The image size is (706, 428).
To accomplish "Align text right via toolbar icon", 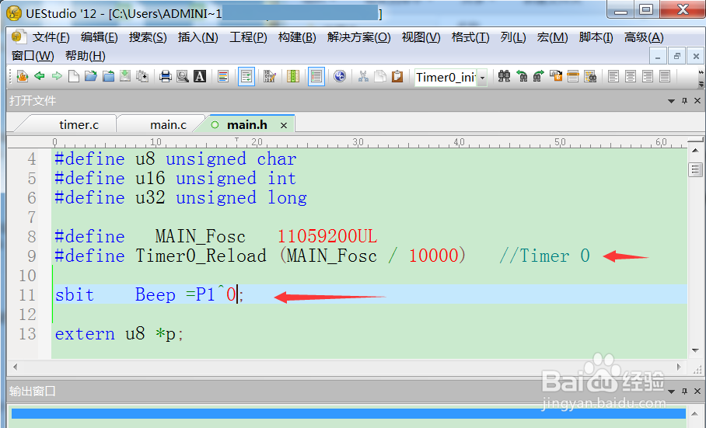I will point(648,76).
